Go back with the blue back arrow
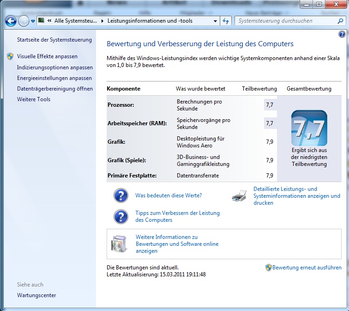349x311 pixels. [11, 21]
